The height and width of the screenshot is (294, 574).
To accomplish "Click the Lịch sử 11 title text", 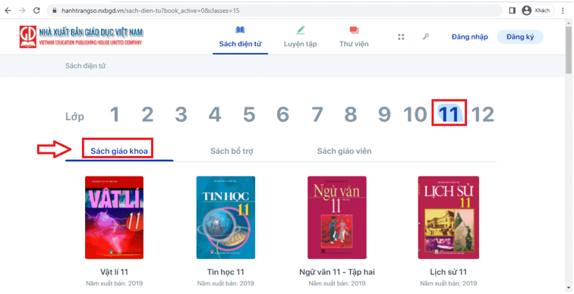I will [x=449, y=272].
